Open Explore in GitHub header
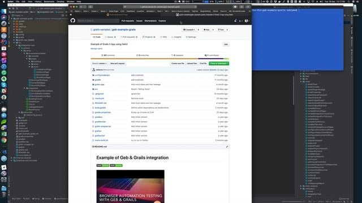This screenshot has width=362, height=203. tap(162, 21)
